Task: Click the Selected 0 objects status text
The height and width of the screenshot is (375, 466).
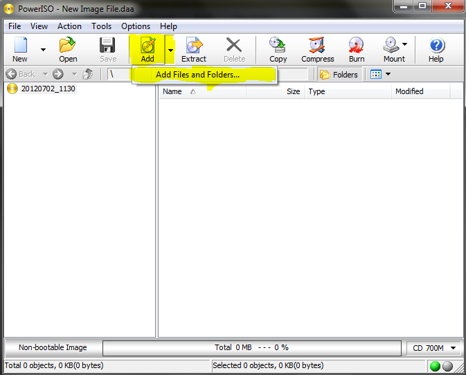Action: coord(268,365)
